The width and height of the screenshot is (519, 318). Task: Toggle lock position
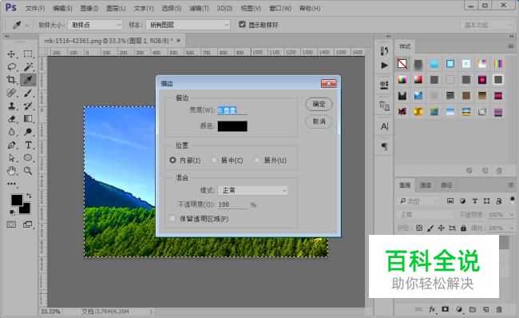(x=442, y=228)
